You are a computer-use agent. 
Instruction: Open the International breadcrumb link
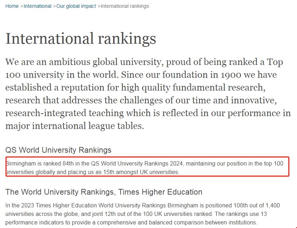click(x=37, y=6)
